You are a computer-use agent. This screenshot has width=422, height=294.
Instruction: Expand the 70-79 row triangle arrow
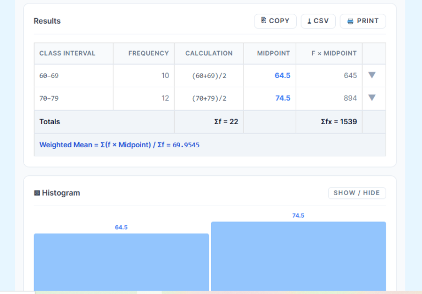pyautogui.click(x=372, y=97)
